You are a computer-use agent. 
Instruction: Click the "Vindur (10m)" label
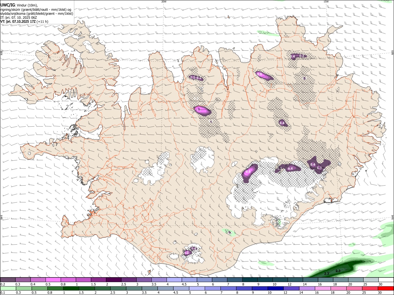click(26, 5)
